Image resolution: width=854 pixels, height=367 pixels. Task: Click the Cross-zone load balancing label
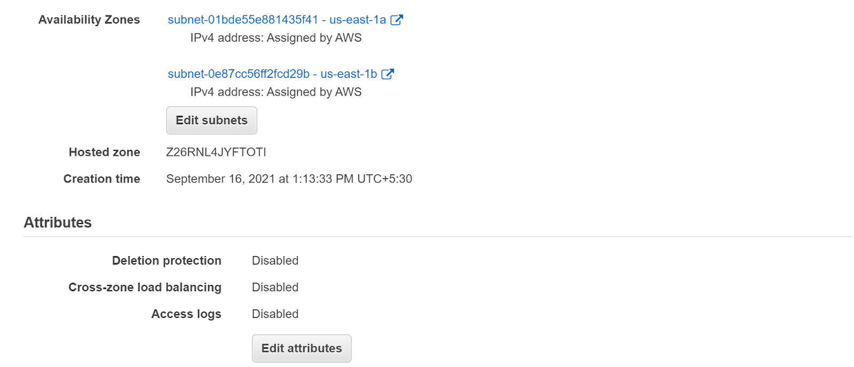click(145, 288)
